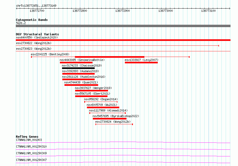
Task: Click the red bar under nsv6005709 (Wu2021)
Action: (x=103, y=107)
